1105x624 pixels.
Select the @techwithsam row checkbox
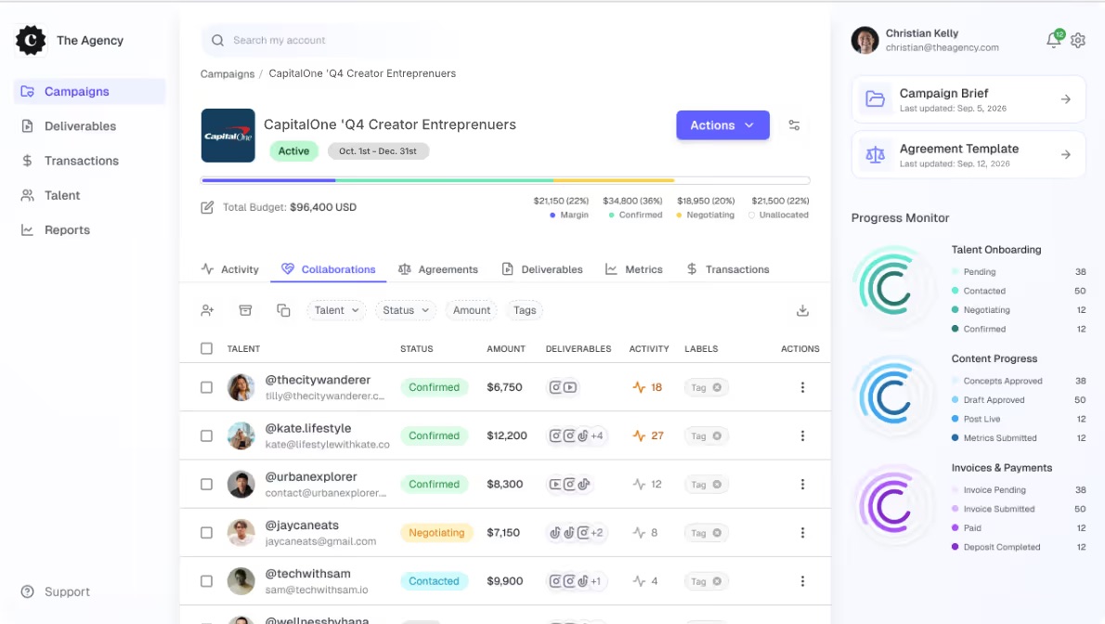(206, 581)
